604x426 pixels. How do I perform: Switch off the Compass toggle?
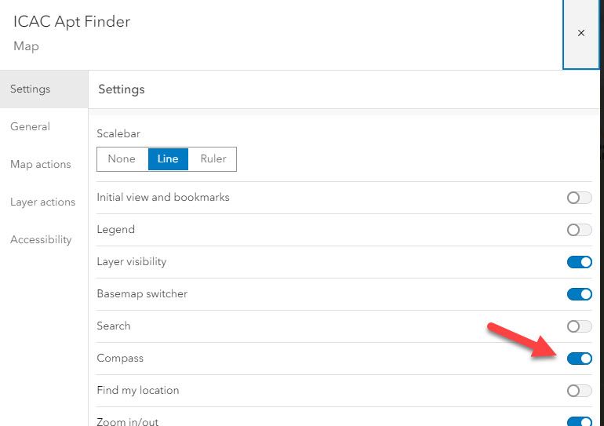(x=579, y=359)
